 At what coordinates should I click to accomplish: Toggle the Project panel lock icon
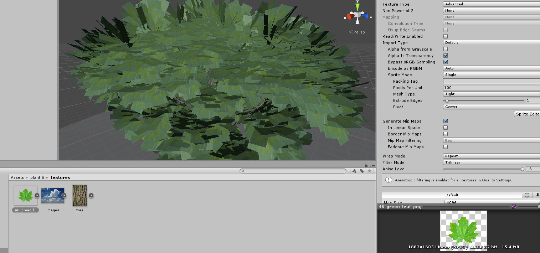366,165
